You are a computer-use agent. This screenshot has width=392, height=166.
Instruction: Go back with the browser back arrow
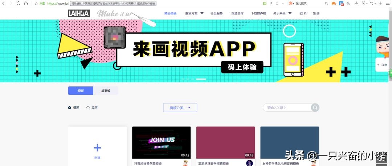click(3, 3)
